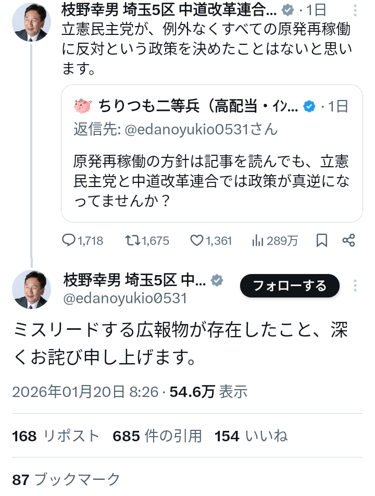Screen dimensions: 375x496
Task: Click verified badge beside ちりつも二等兵
Action: click(309, 107)
